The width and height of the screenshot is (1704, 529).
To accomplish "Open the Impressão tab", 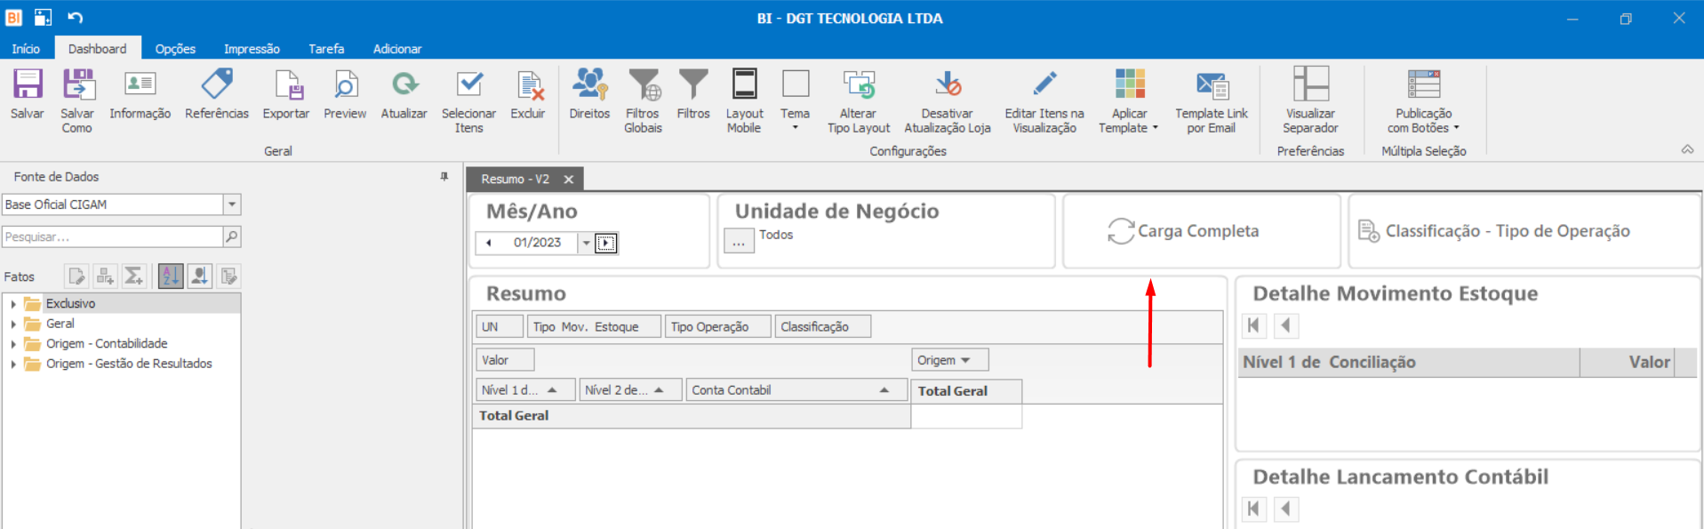I will [252, 49].
